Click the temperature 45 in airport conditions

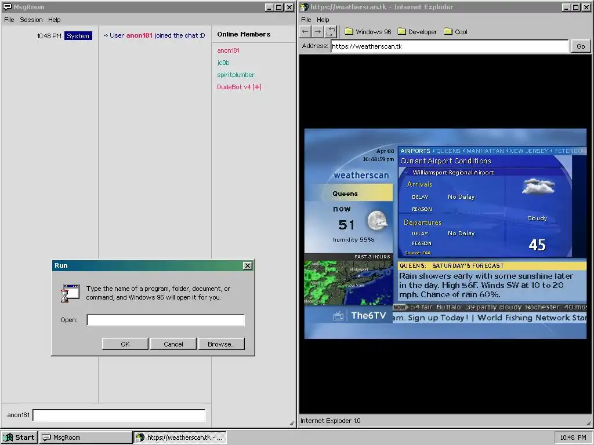[x=537, y=245]
